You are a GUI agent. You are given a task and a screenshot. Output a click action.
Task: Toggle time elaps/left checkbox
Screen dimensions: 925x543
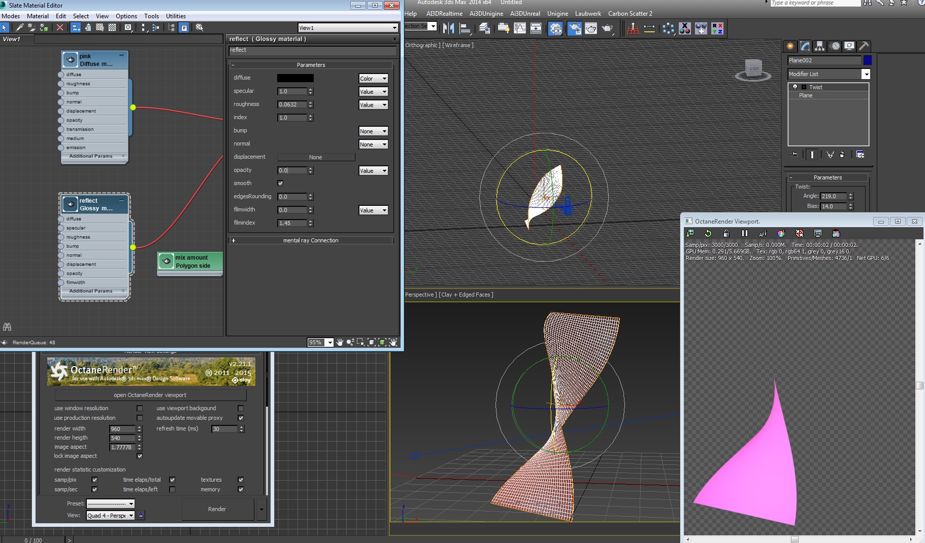tap(172, 489)
